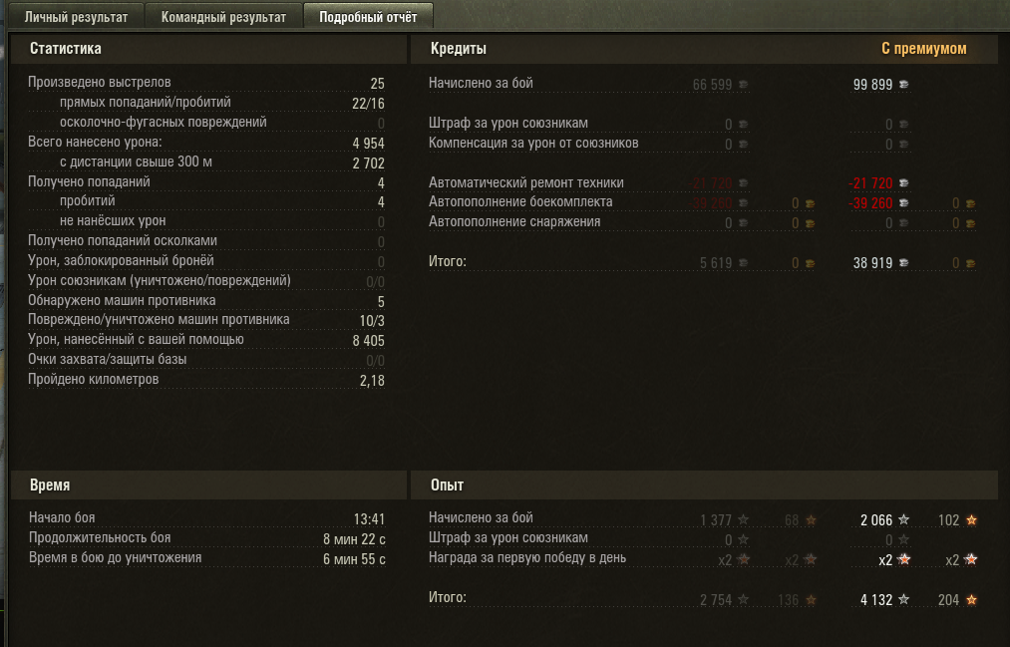The width and height of the screenshot is (1010, 647).
Task: Click gold star beside 136 free experience
Action: [811, 599]
